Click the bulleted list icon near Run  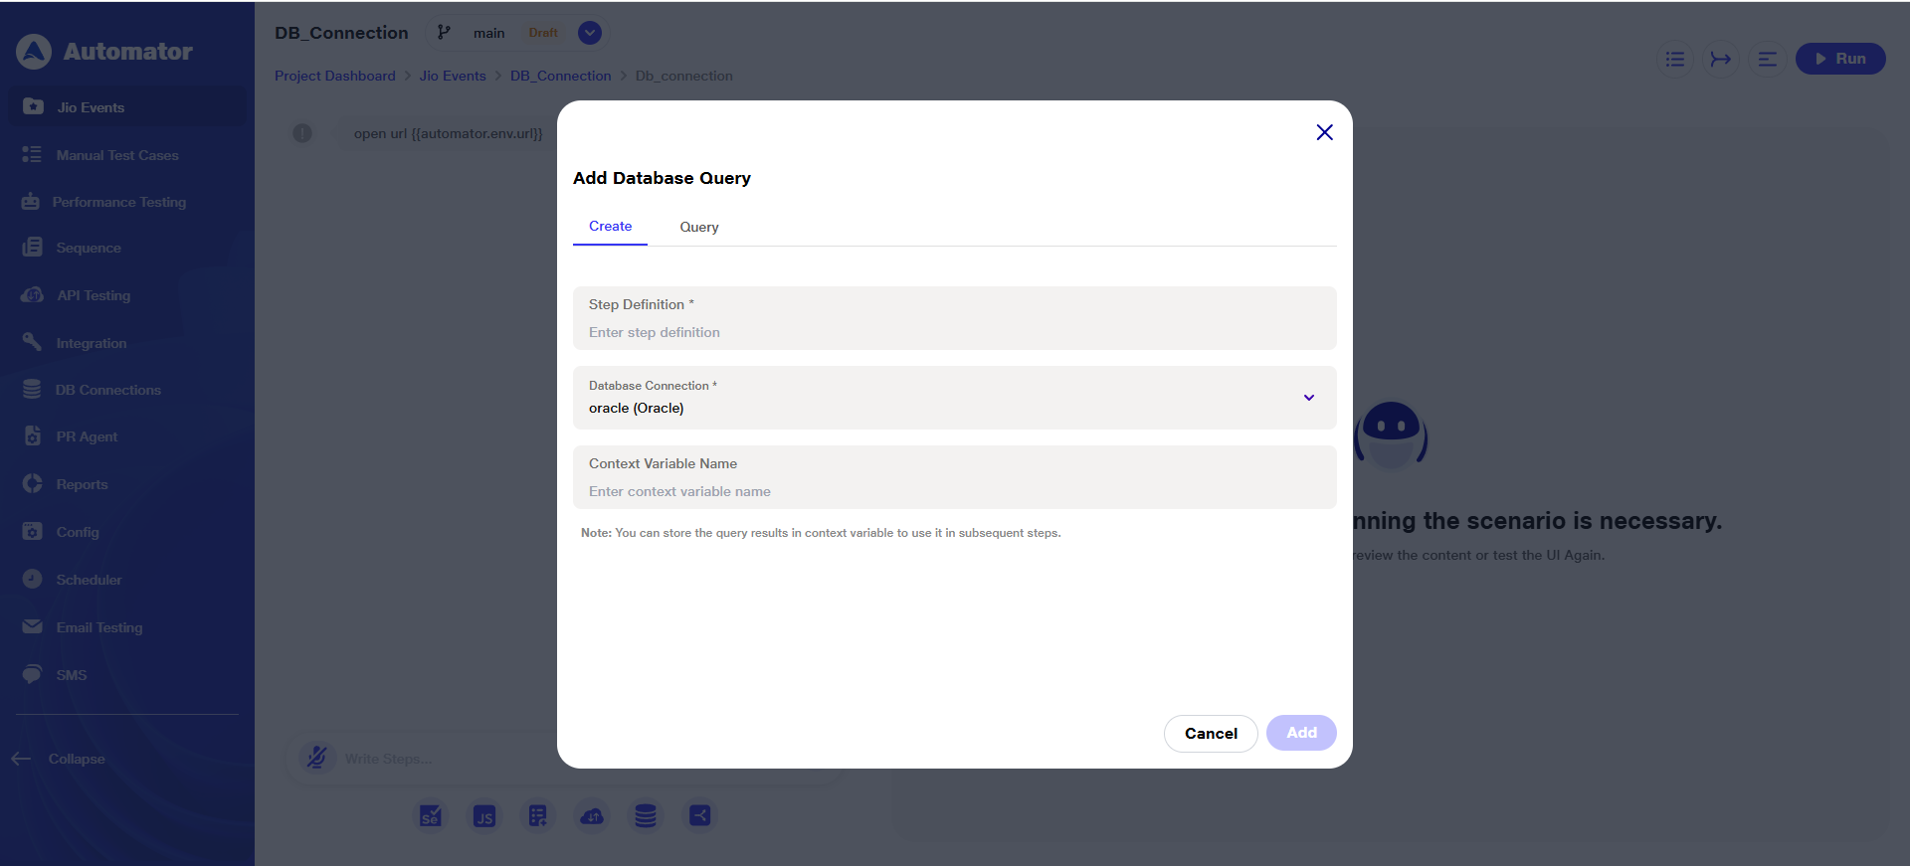[1675, 59]
